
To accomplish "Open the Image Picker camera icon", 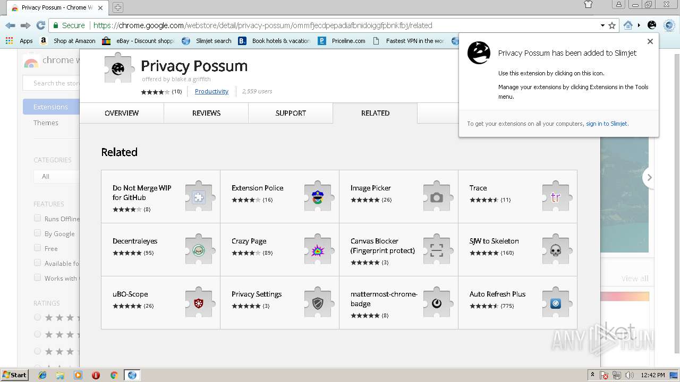I will coord(437,197).
